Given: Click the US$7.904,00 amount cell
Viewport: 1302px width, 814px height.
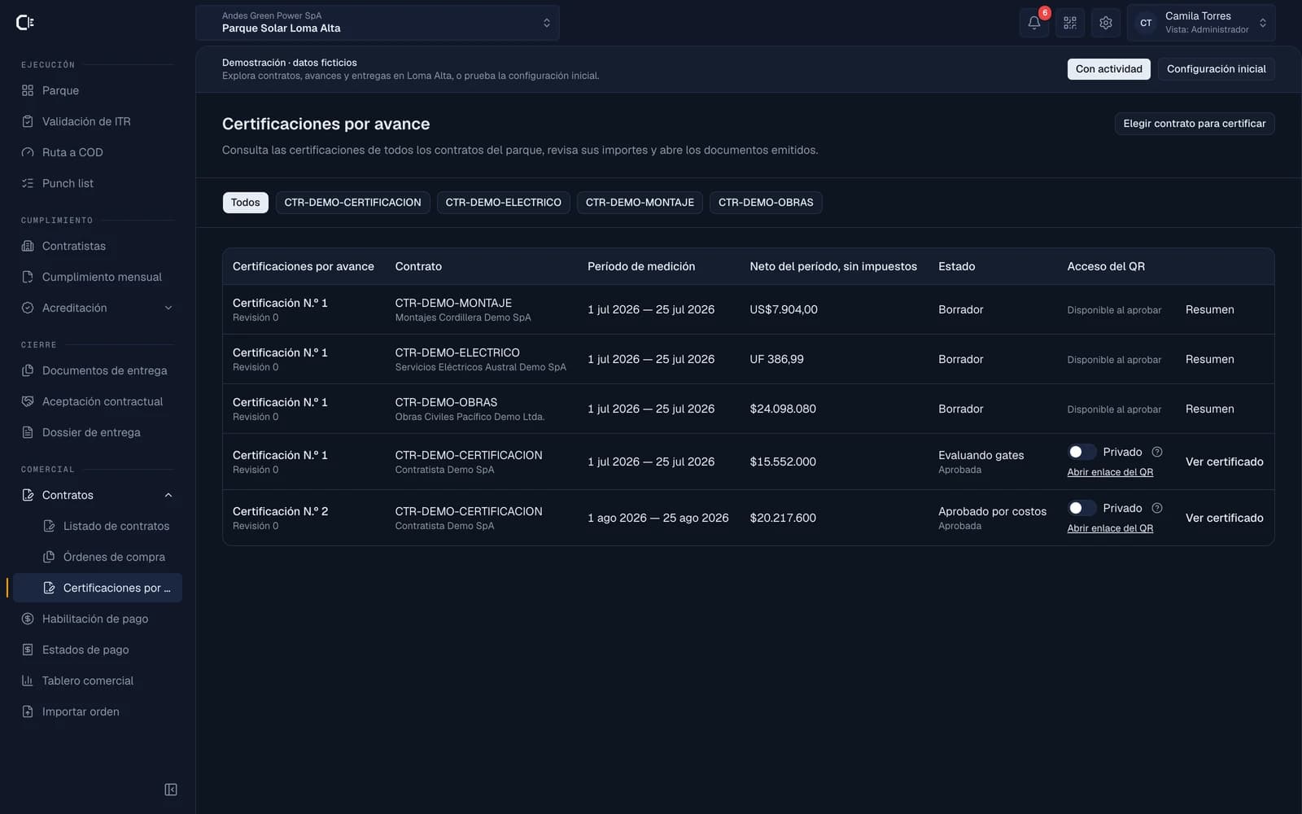Looking at the screenshot, I should (784, 309).
